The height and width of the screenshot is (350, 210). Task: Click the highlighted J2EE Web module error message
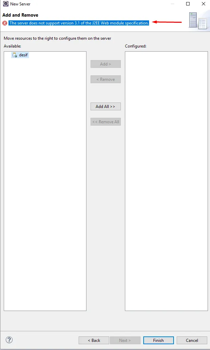pyautogui.click(x=79, y=23)
